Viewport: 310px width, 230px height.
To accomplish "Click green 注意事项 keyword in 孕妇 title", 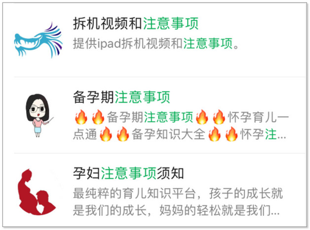I will 129,173.
